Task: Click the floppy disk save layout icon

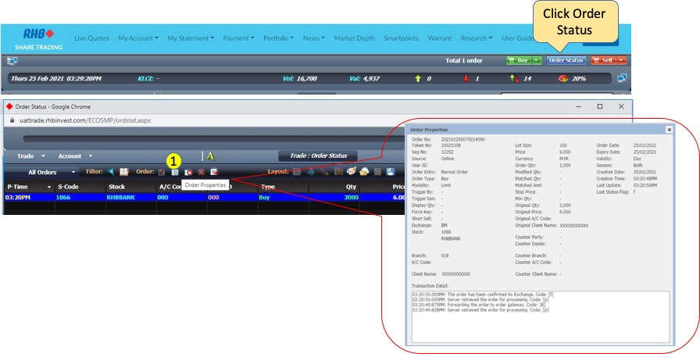Action: click(x=391, y=172)
